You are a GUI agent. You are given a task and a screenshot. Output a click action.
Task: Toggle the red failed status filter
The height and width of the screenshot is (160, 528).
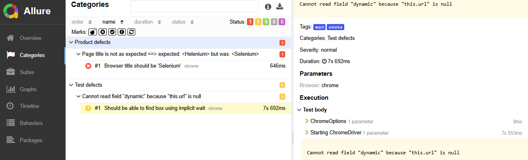coord(251,22)
